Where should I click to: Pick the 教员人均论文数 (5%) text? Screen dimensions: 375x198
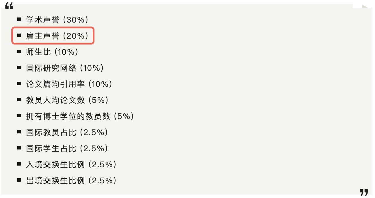pos(67,100)
